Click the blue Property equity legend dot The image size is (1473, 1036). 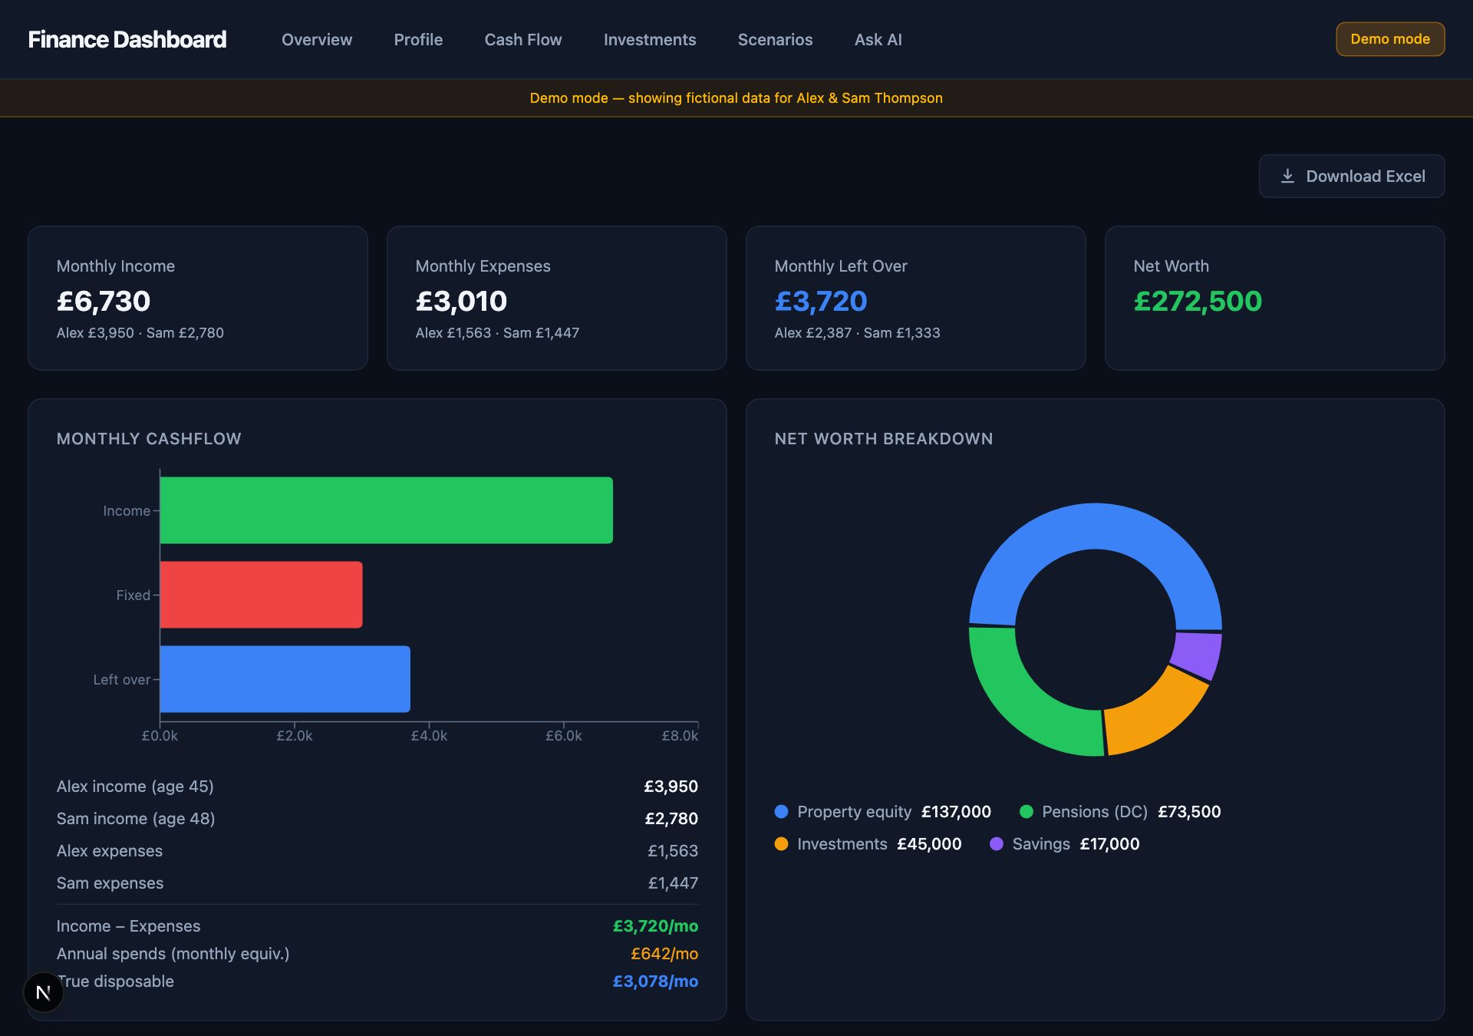tap(782, 812)
